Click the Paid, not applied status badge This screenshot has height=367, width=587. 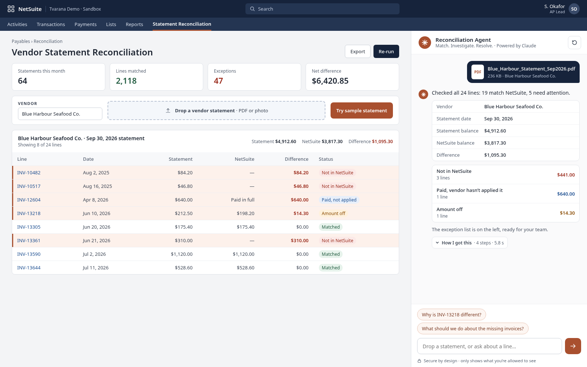339,200
